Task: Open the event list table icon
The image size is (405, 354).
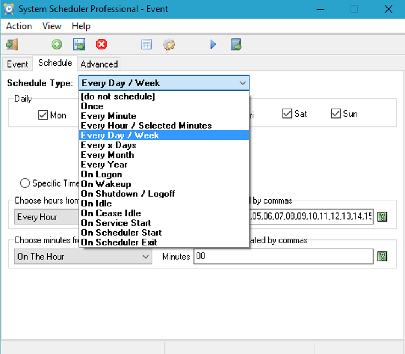Action: coord(147,44)
